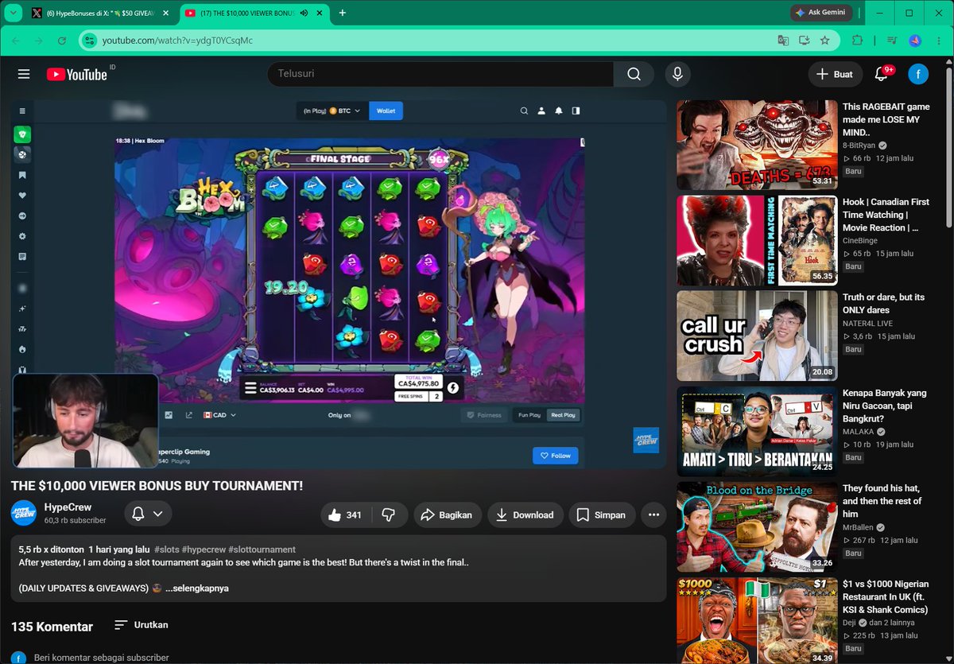
Task: Open site information icon in address bar
Action: (88, 40)
